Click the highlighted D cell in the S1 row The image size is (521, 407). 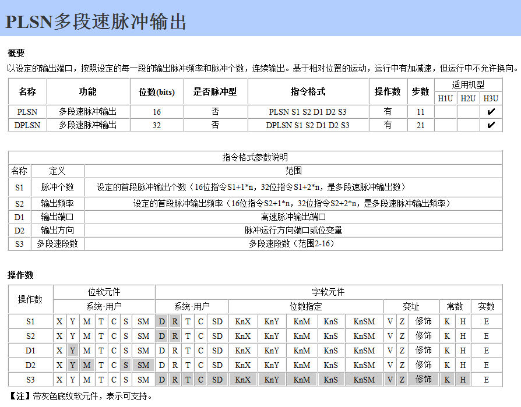pyautogui.click(x=161, y=321)
